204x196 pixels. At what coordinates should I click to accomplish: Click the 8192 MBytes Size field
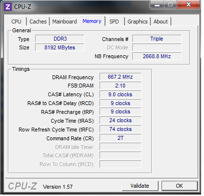60,47
